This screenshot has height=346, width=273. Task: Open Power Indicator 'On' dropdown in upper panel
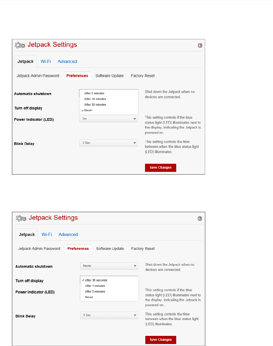(x=109, y=119)
